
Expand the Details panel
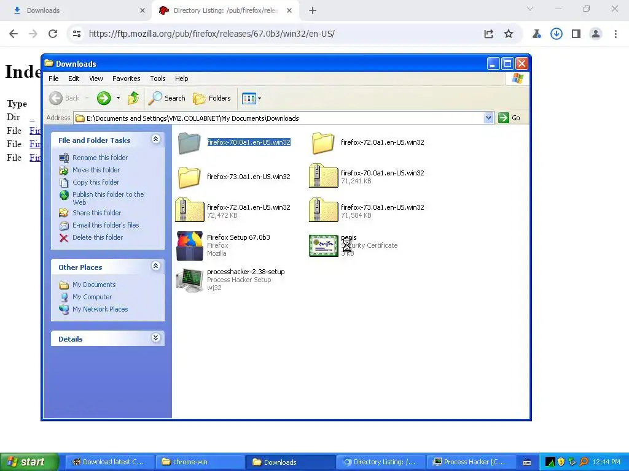[x=155, y=338]
